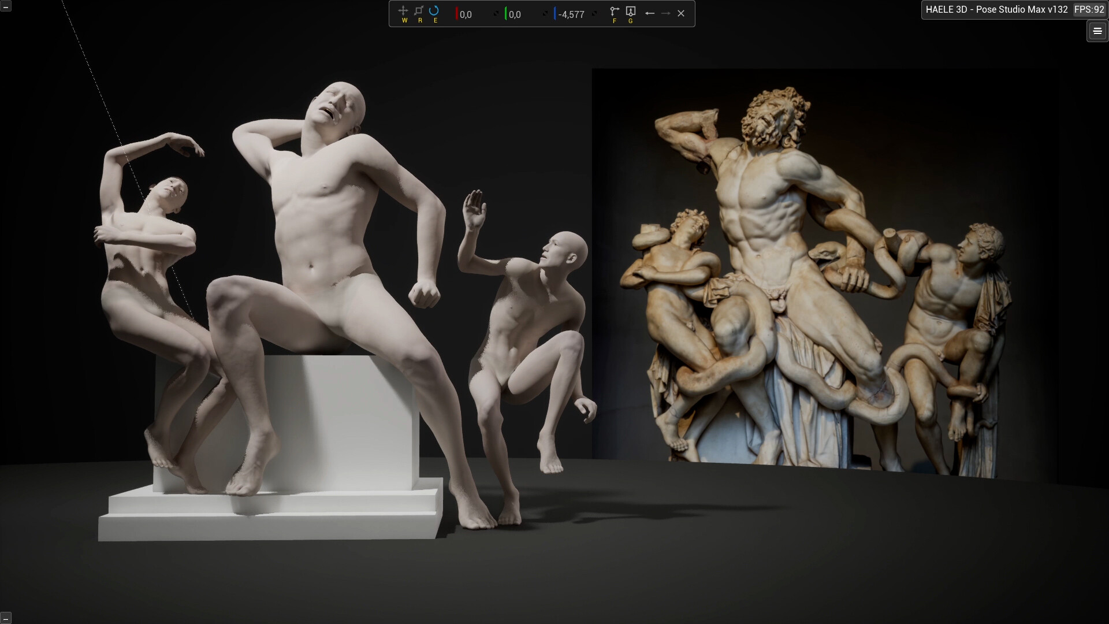The width and height of the screenshot is (1109, 624).
Task: Click the green Y-axis value field
Action: [515, 14]
